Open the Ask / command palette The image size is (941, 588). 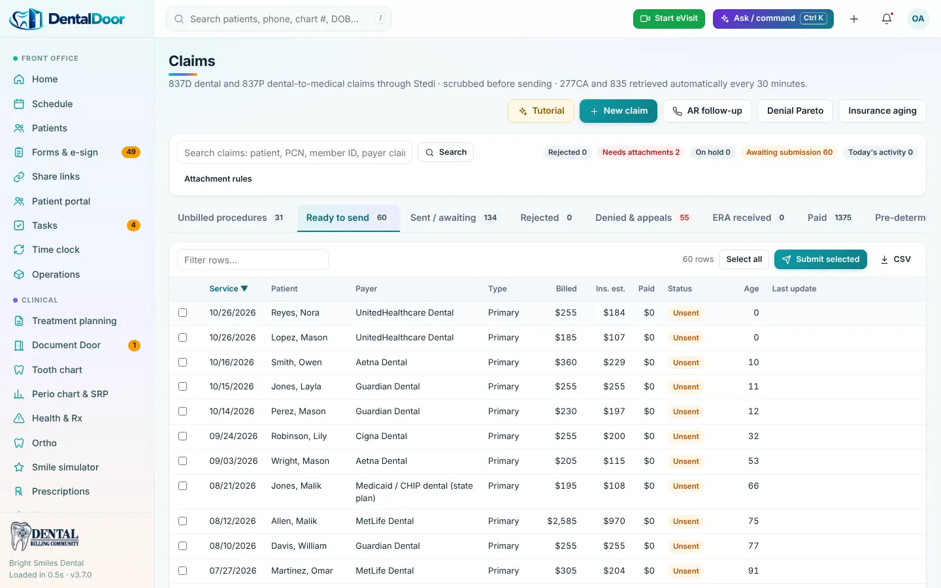(773, 19)
